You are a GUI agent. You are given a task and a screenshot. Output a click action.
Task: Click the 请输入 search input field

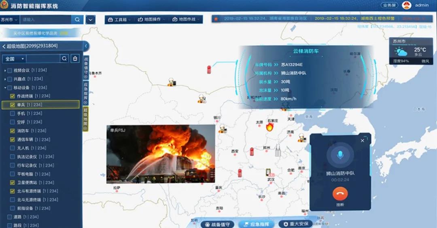pos(45,20)
